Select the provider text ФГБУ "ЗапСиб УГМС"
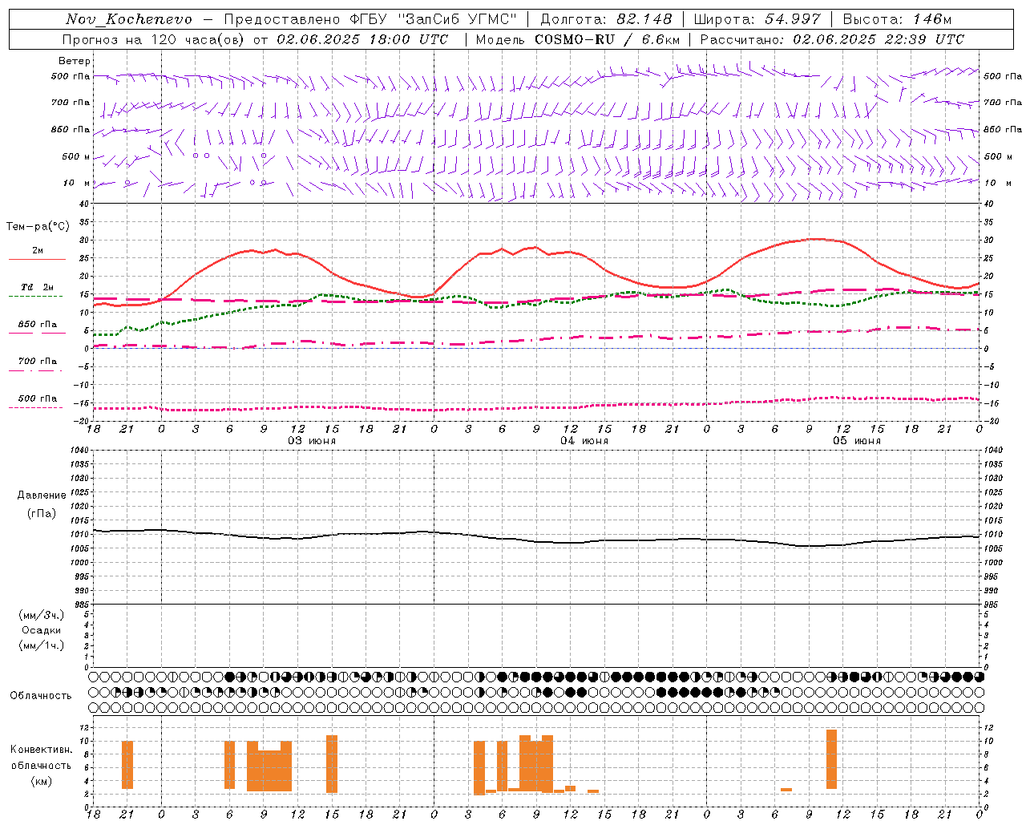Viewport: 1026px width, 821px height. pyautogui.click(x=434, y=19)
